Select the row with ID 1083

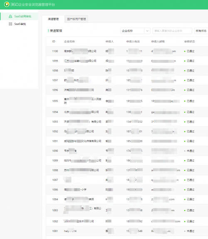(127, 210)
